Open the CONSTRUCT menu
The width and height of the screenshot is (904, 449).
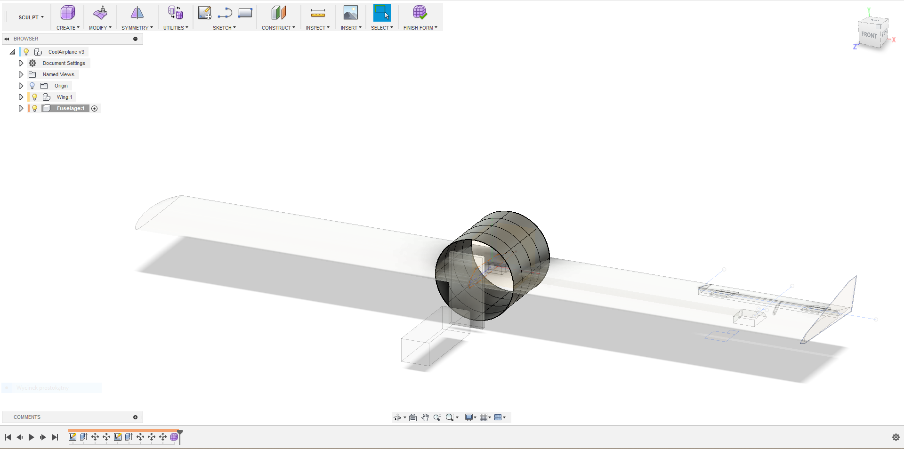[x=278, y=28]
